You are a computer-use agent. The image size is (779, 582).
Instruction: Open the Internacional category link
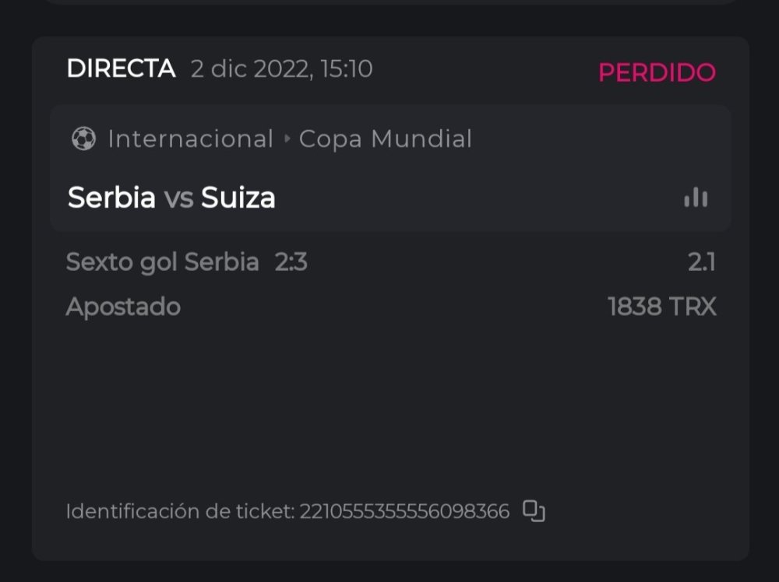(191, 139)
